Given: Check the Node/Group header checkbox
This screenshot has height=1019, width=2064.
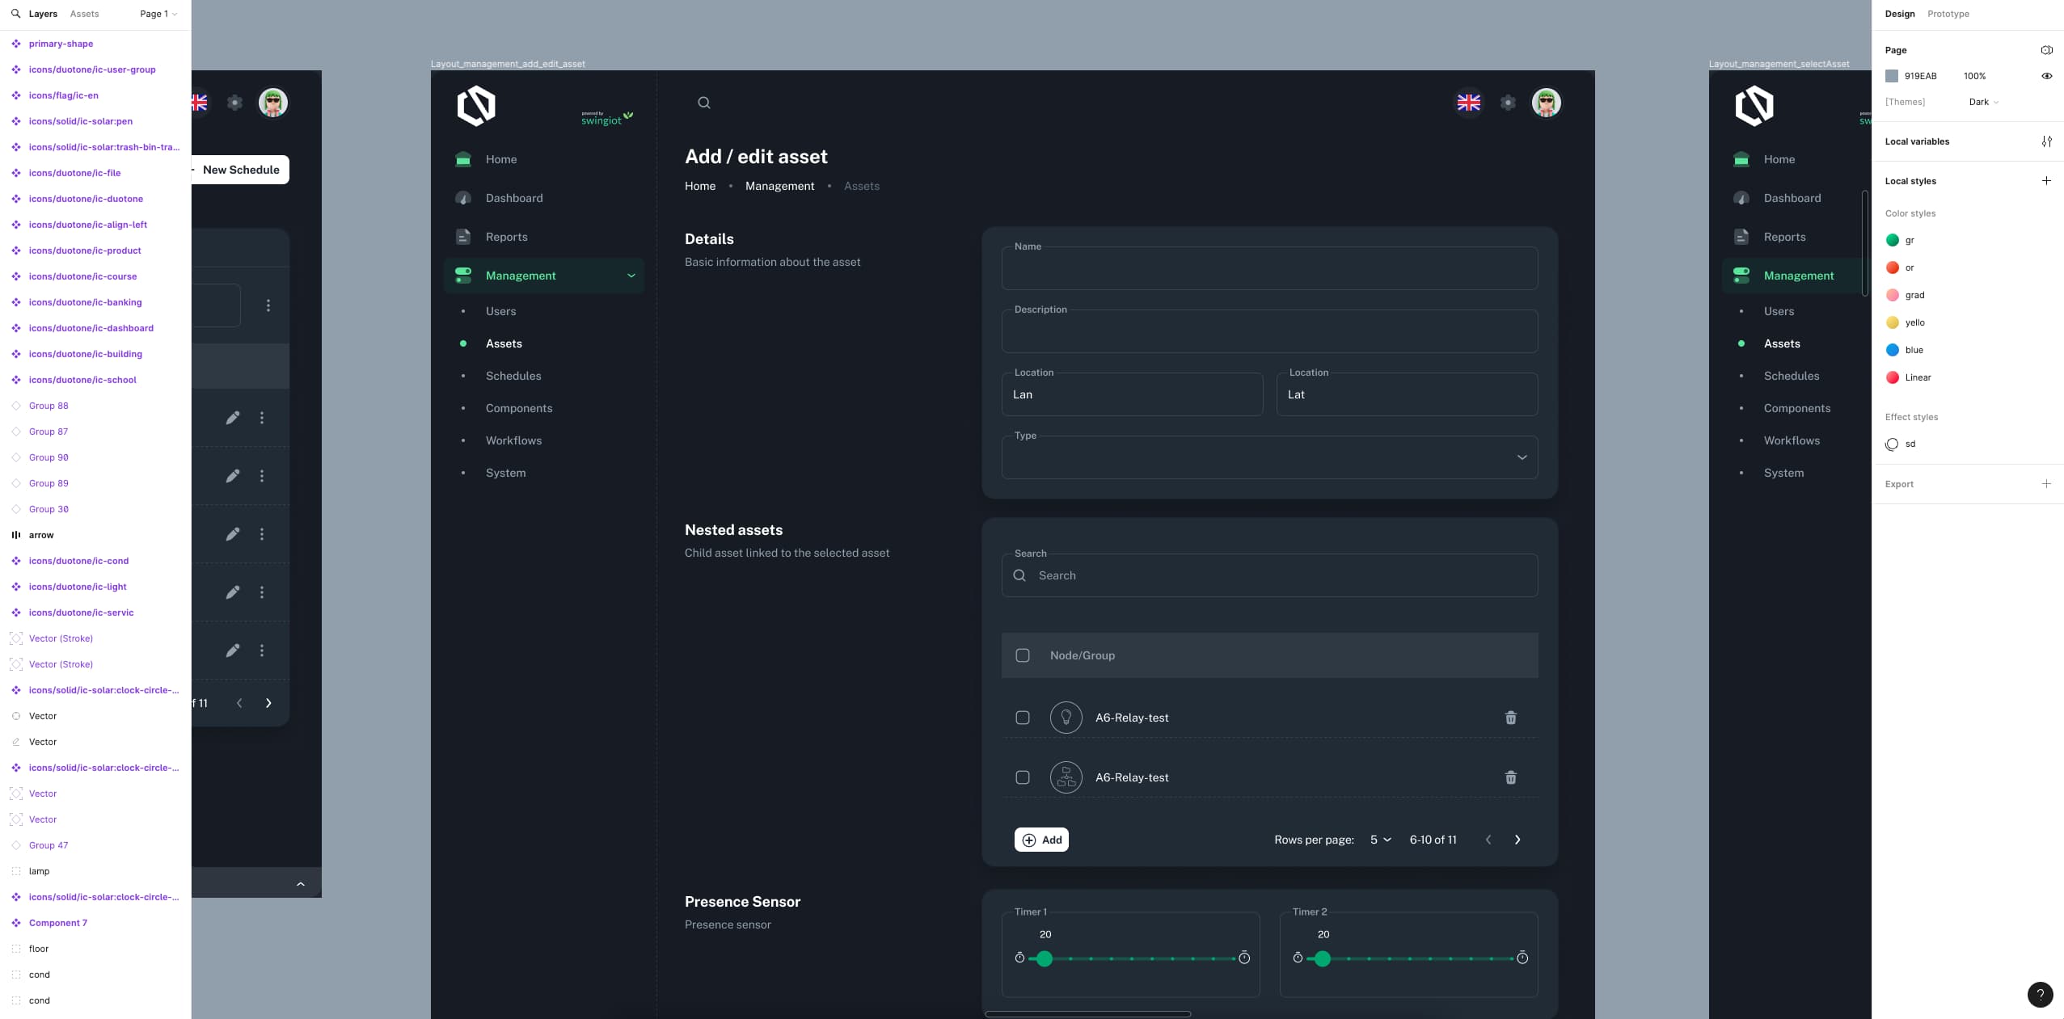Looking at the screenshot, I should pos(1023,655).
